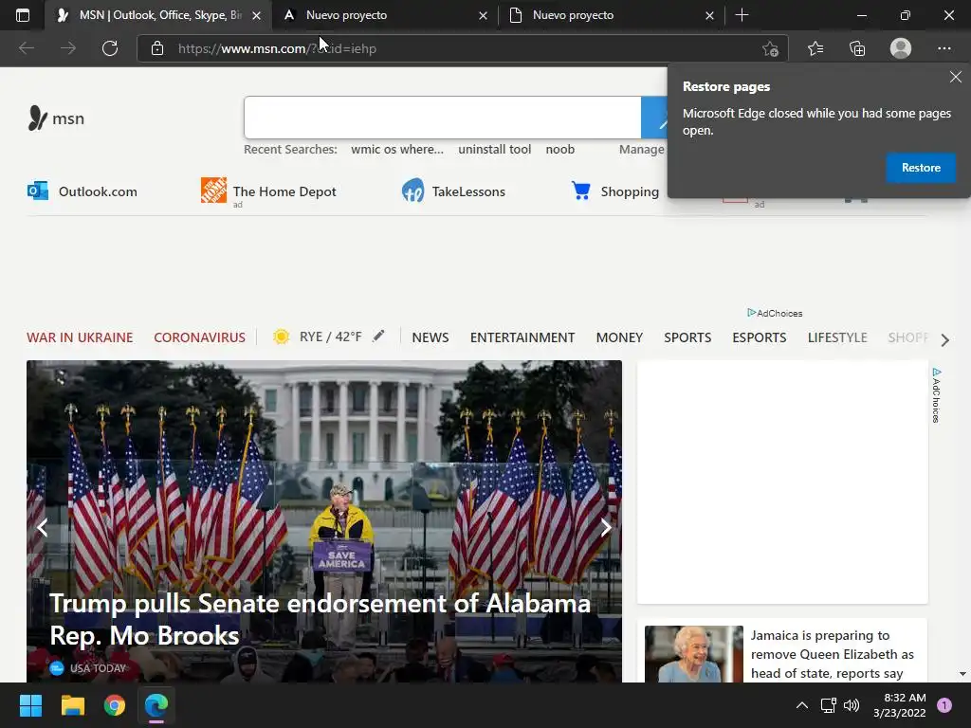Open Windows Start menu

[x=30, y=705]
